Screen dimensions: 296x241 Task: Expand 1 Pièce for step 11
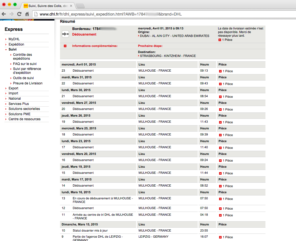pyautogui.click(x=220, y=215)
